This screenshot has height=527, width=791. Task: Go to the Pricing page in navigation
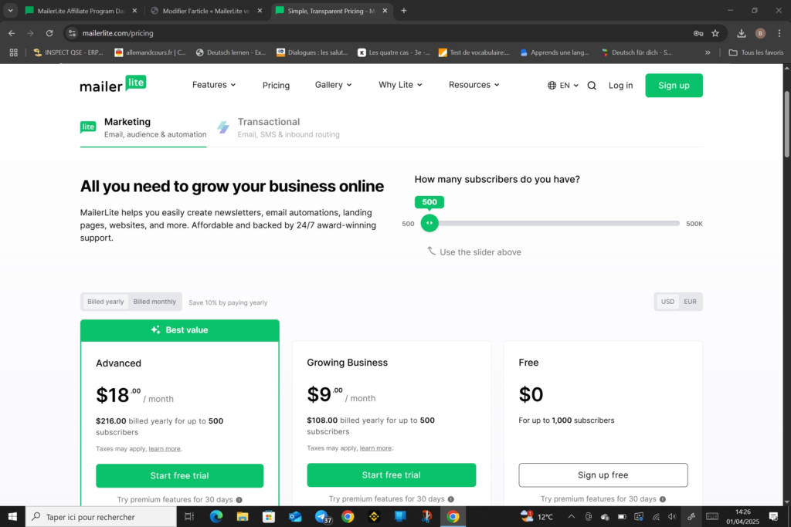coord(276,86)
